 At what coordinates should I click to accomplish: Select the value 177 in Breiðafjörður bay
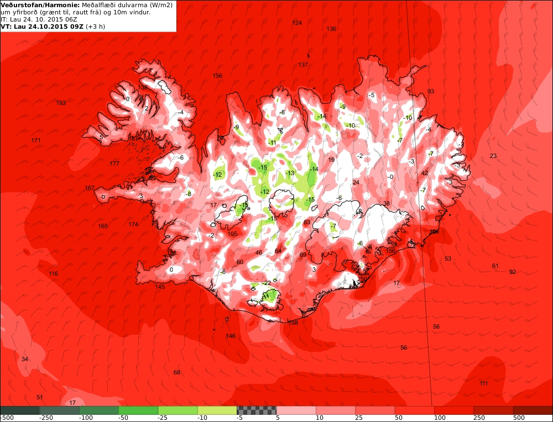(x=114, y=163)
